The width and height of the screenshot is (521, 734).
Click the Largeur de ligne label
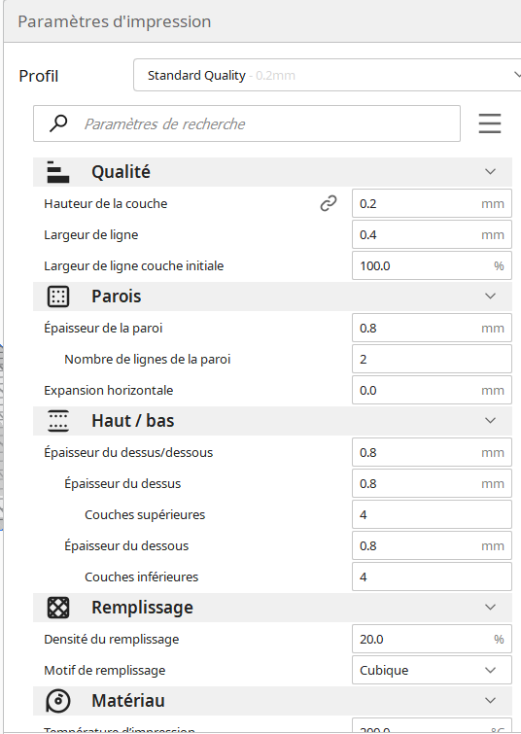point(90,235)
